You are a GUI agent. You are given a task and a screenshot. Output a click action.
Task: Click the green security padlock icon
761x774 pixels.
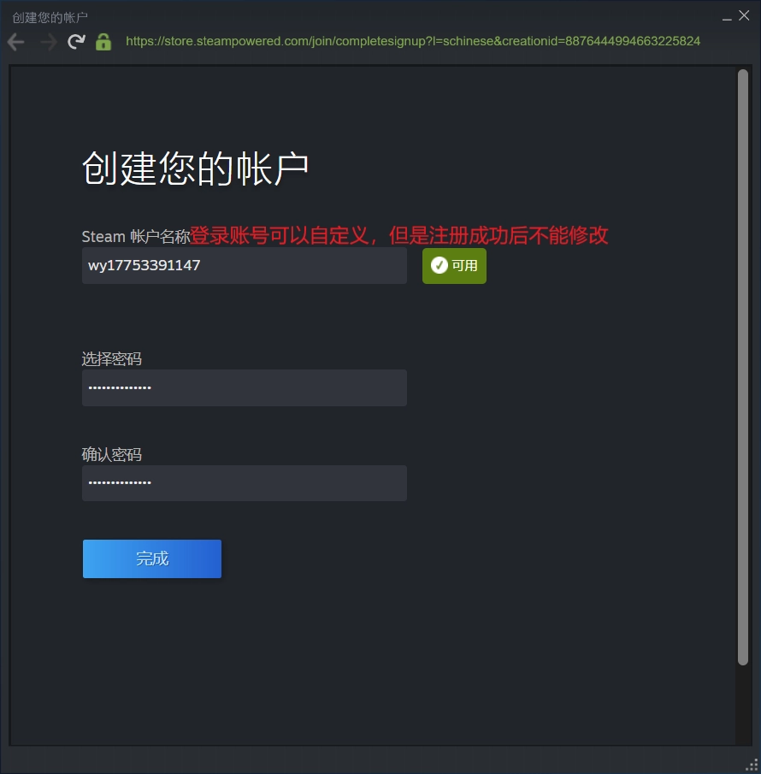[x=103, y=42]
